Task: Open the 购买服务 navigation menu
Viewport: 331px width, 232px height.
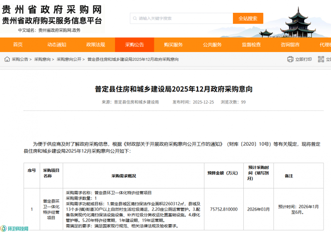Action: (x=173, y=45)
